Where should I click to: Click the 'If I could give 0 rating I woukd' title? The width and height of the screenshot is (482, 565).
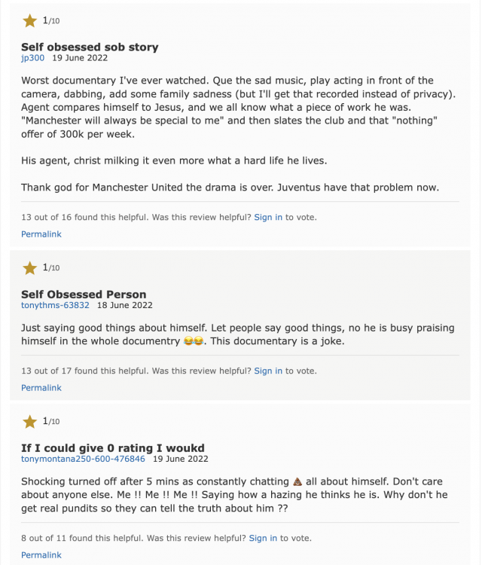tap(113, 448)
